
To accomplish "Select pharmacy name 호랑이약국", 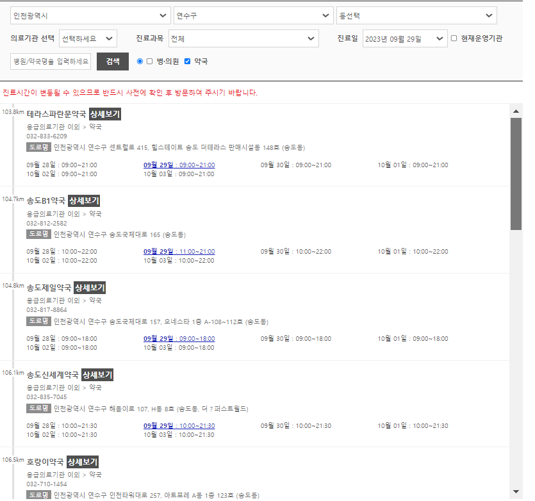I will pos(45,462).
